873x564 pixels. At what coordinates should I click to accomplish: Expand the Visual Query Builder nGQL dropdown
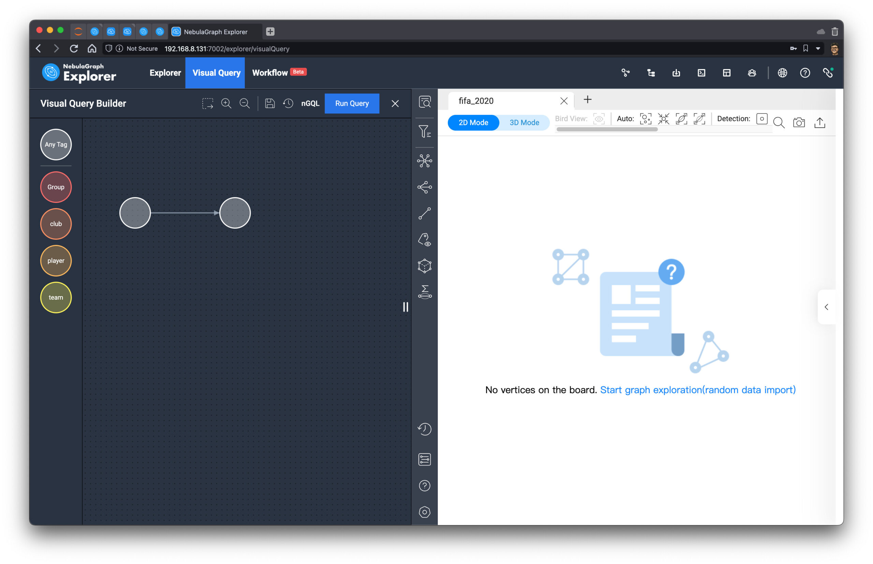click(x=310, y=104)
